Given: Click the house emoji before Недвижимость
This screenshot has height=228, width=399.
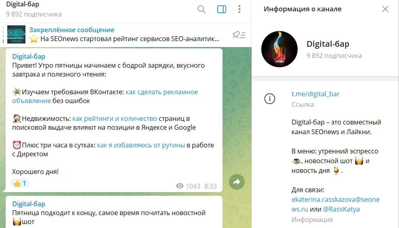Looking at the screenshot, I should [x=17, y=118].
